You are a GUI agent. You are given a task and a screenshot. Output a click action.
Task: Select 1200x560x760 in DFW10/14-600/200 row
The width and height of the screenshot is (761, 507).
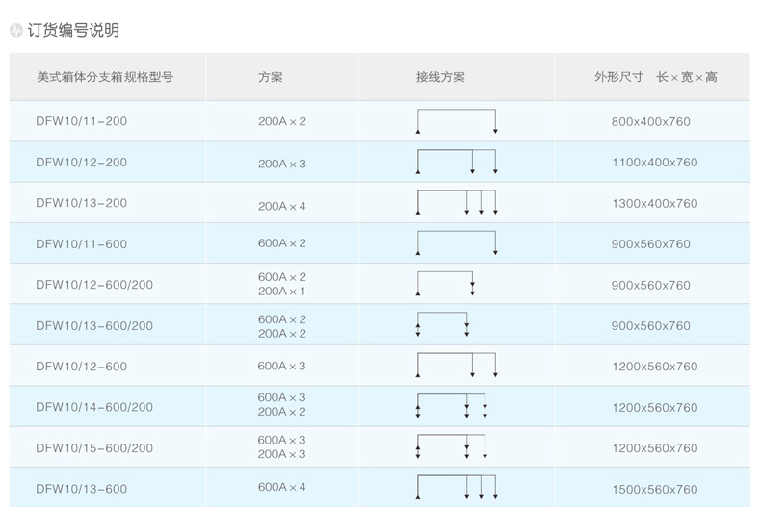point(655,408)
